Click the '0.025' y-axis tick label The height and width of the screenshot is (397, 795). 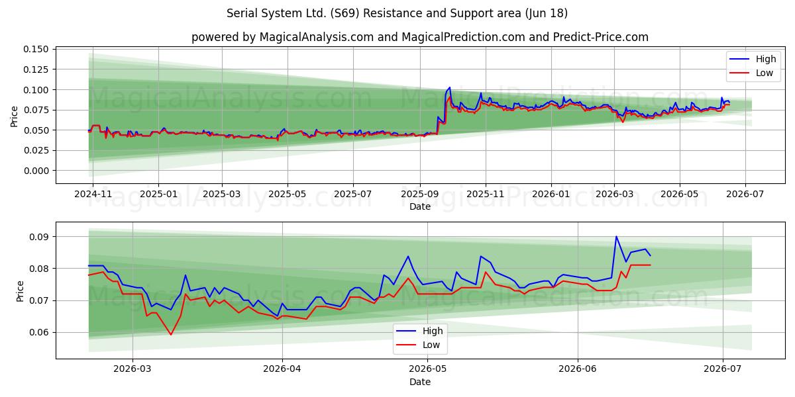coord(36,150)
